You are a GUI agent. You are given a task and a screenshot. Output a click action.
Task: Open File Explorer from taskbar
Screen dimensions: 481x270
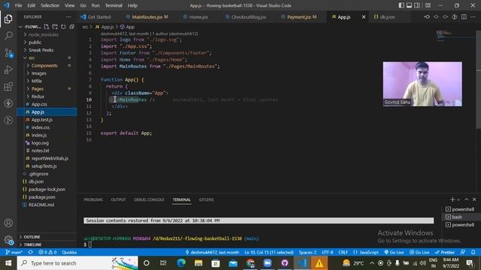pos(198,263)
